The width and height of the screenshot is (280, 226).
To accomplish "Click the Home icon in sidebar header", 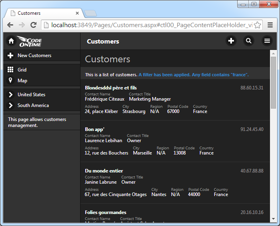I will click(11, 41).
